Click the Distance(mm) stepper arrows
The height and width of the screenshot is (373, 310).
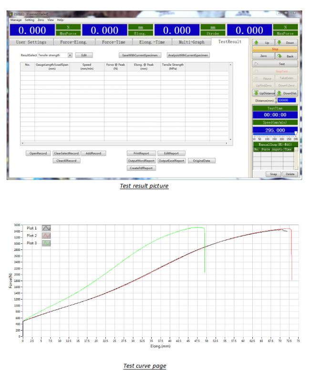[x=277, y=100]
